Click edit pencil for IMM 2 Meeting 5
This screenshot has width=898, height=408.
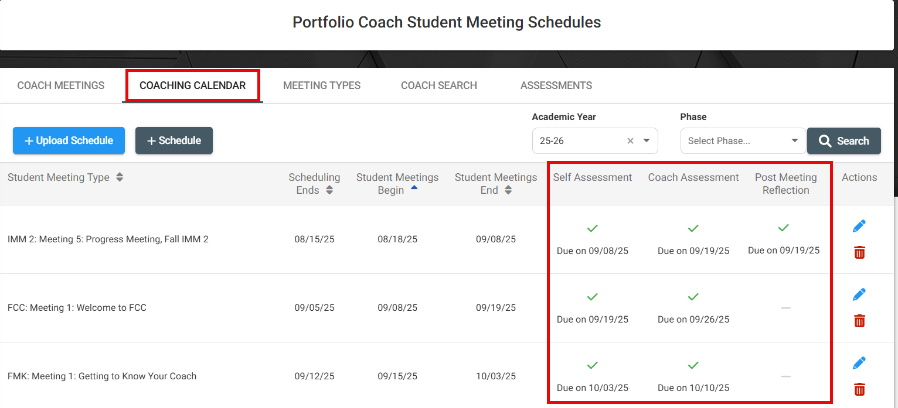coord(859,226)
